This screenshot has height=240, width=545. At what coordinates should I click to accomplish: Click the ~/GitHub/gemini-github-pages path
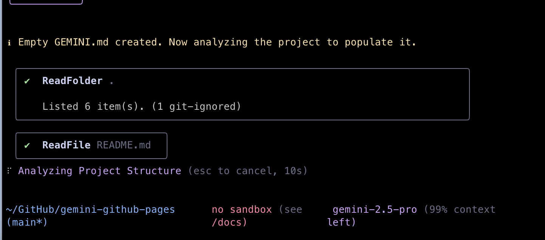tap(91, 209)
